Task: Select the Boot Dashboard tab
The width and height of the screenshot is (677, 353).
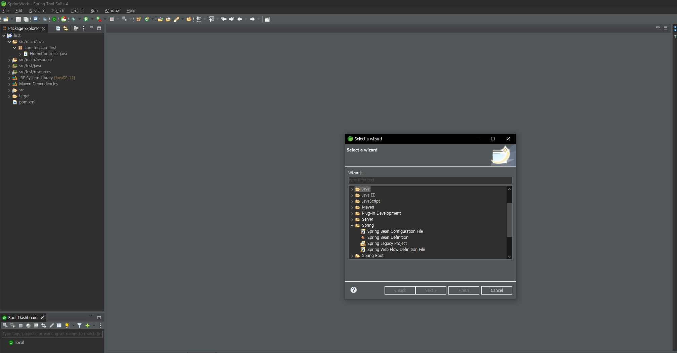Action: [x=23, y=317]
